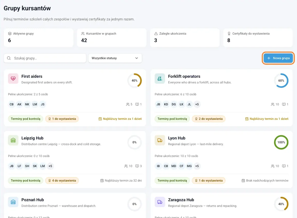Click the First aiders heart icon

point(13,79)
